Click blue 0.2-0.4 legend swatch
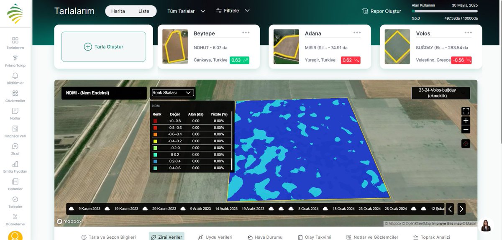Viewport: 502px width, 240px height. [x=155, y=161]
